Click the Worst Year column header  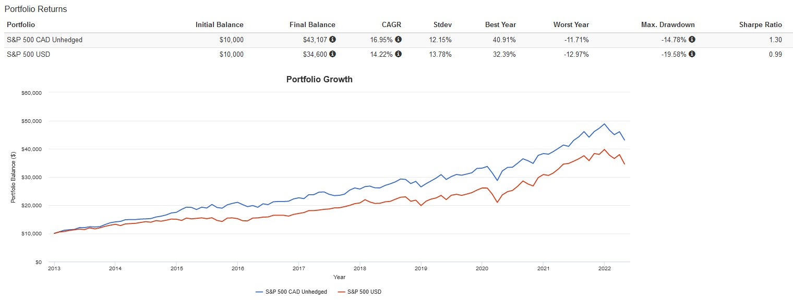571,24
